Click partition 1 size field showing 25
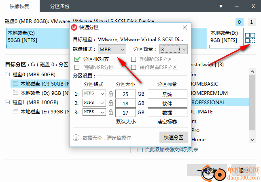The width and height of the screenshot is (261, 182). pos(125,94)
